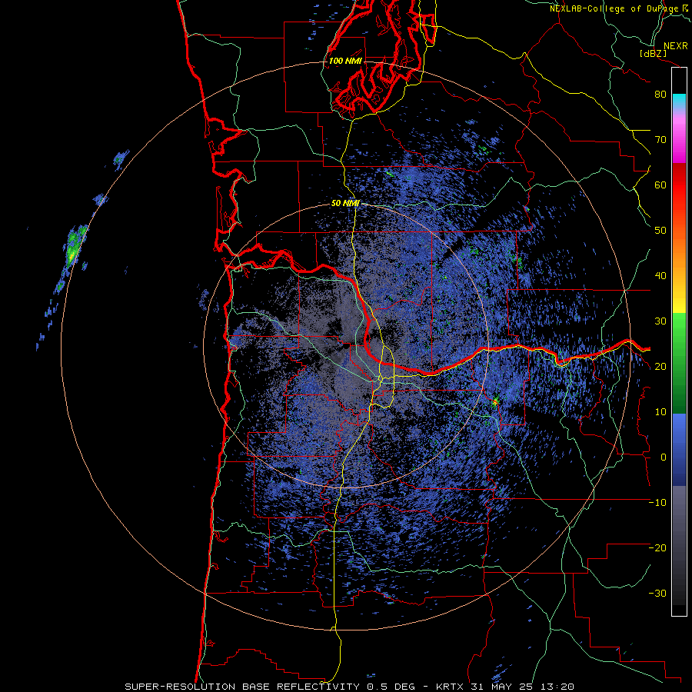
Task: Click the -30 value on the dBZ scale
Action: pos(657,594)
